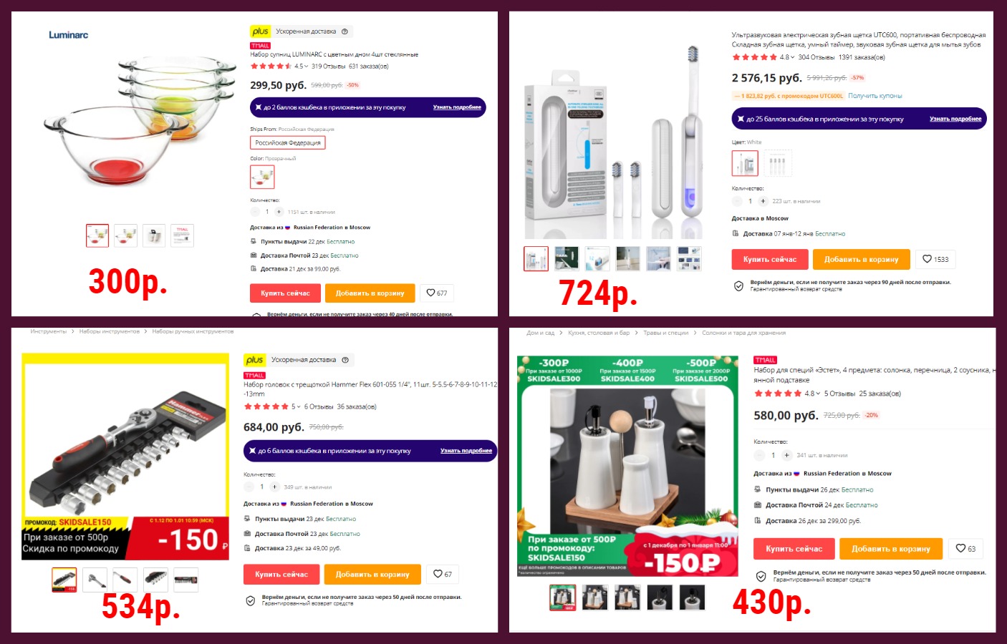
Task: Click Добавить в корзину for Hammer set
Action: coord(372,574)
